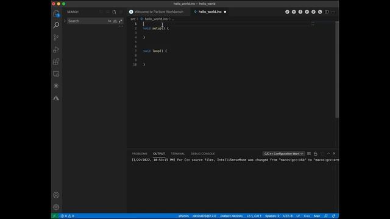This screenshot has width=390, height=219.
Task: Open the Azure view in the activity bar
Action: point(56,98)
